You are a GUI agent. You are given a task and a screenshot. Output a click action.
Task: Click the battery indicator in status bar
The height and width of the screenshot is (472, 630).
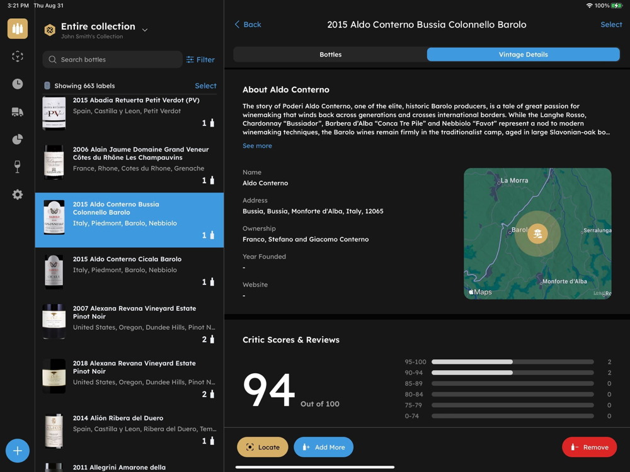(x=616, y=6)
